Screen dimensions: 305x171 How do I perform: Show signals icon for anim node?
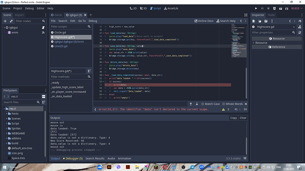click(x=43, y=33)
